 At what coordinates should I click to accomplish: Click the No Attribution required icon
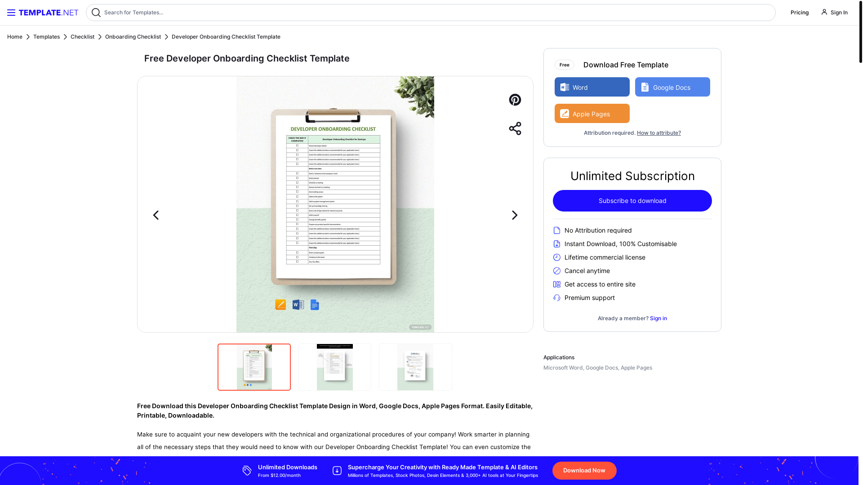(557, 230)
